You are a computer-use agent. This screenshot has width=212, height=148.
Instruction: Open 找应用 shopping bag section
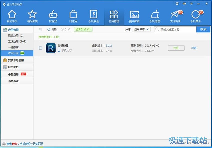(73, 16)
